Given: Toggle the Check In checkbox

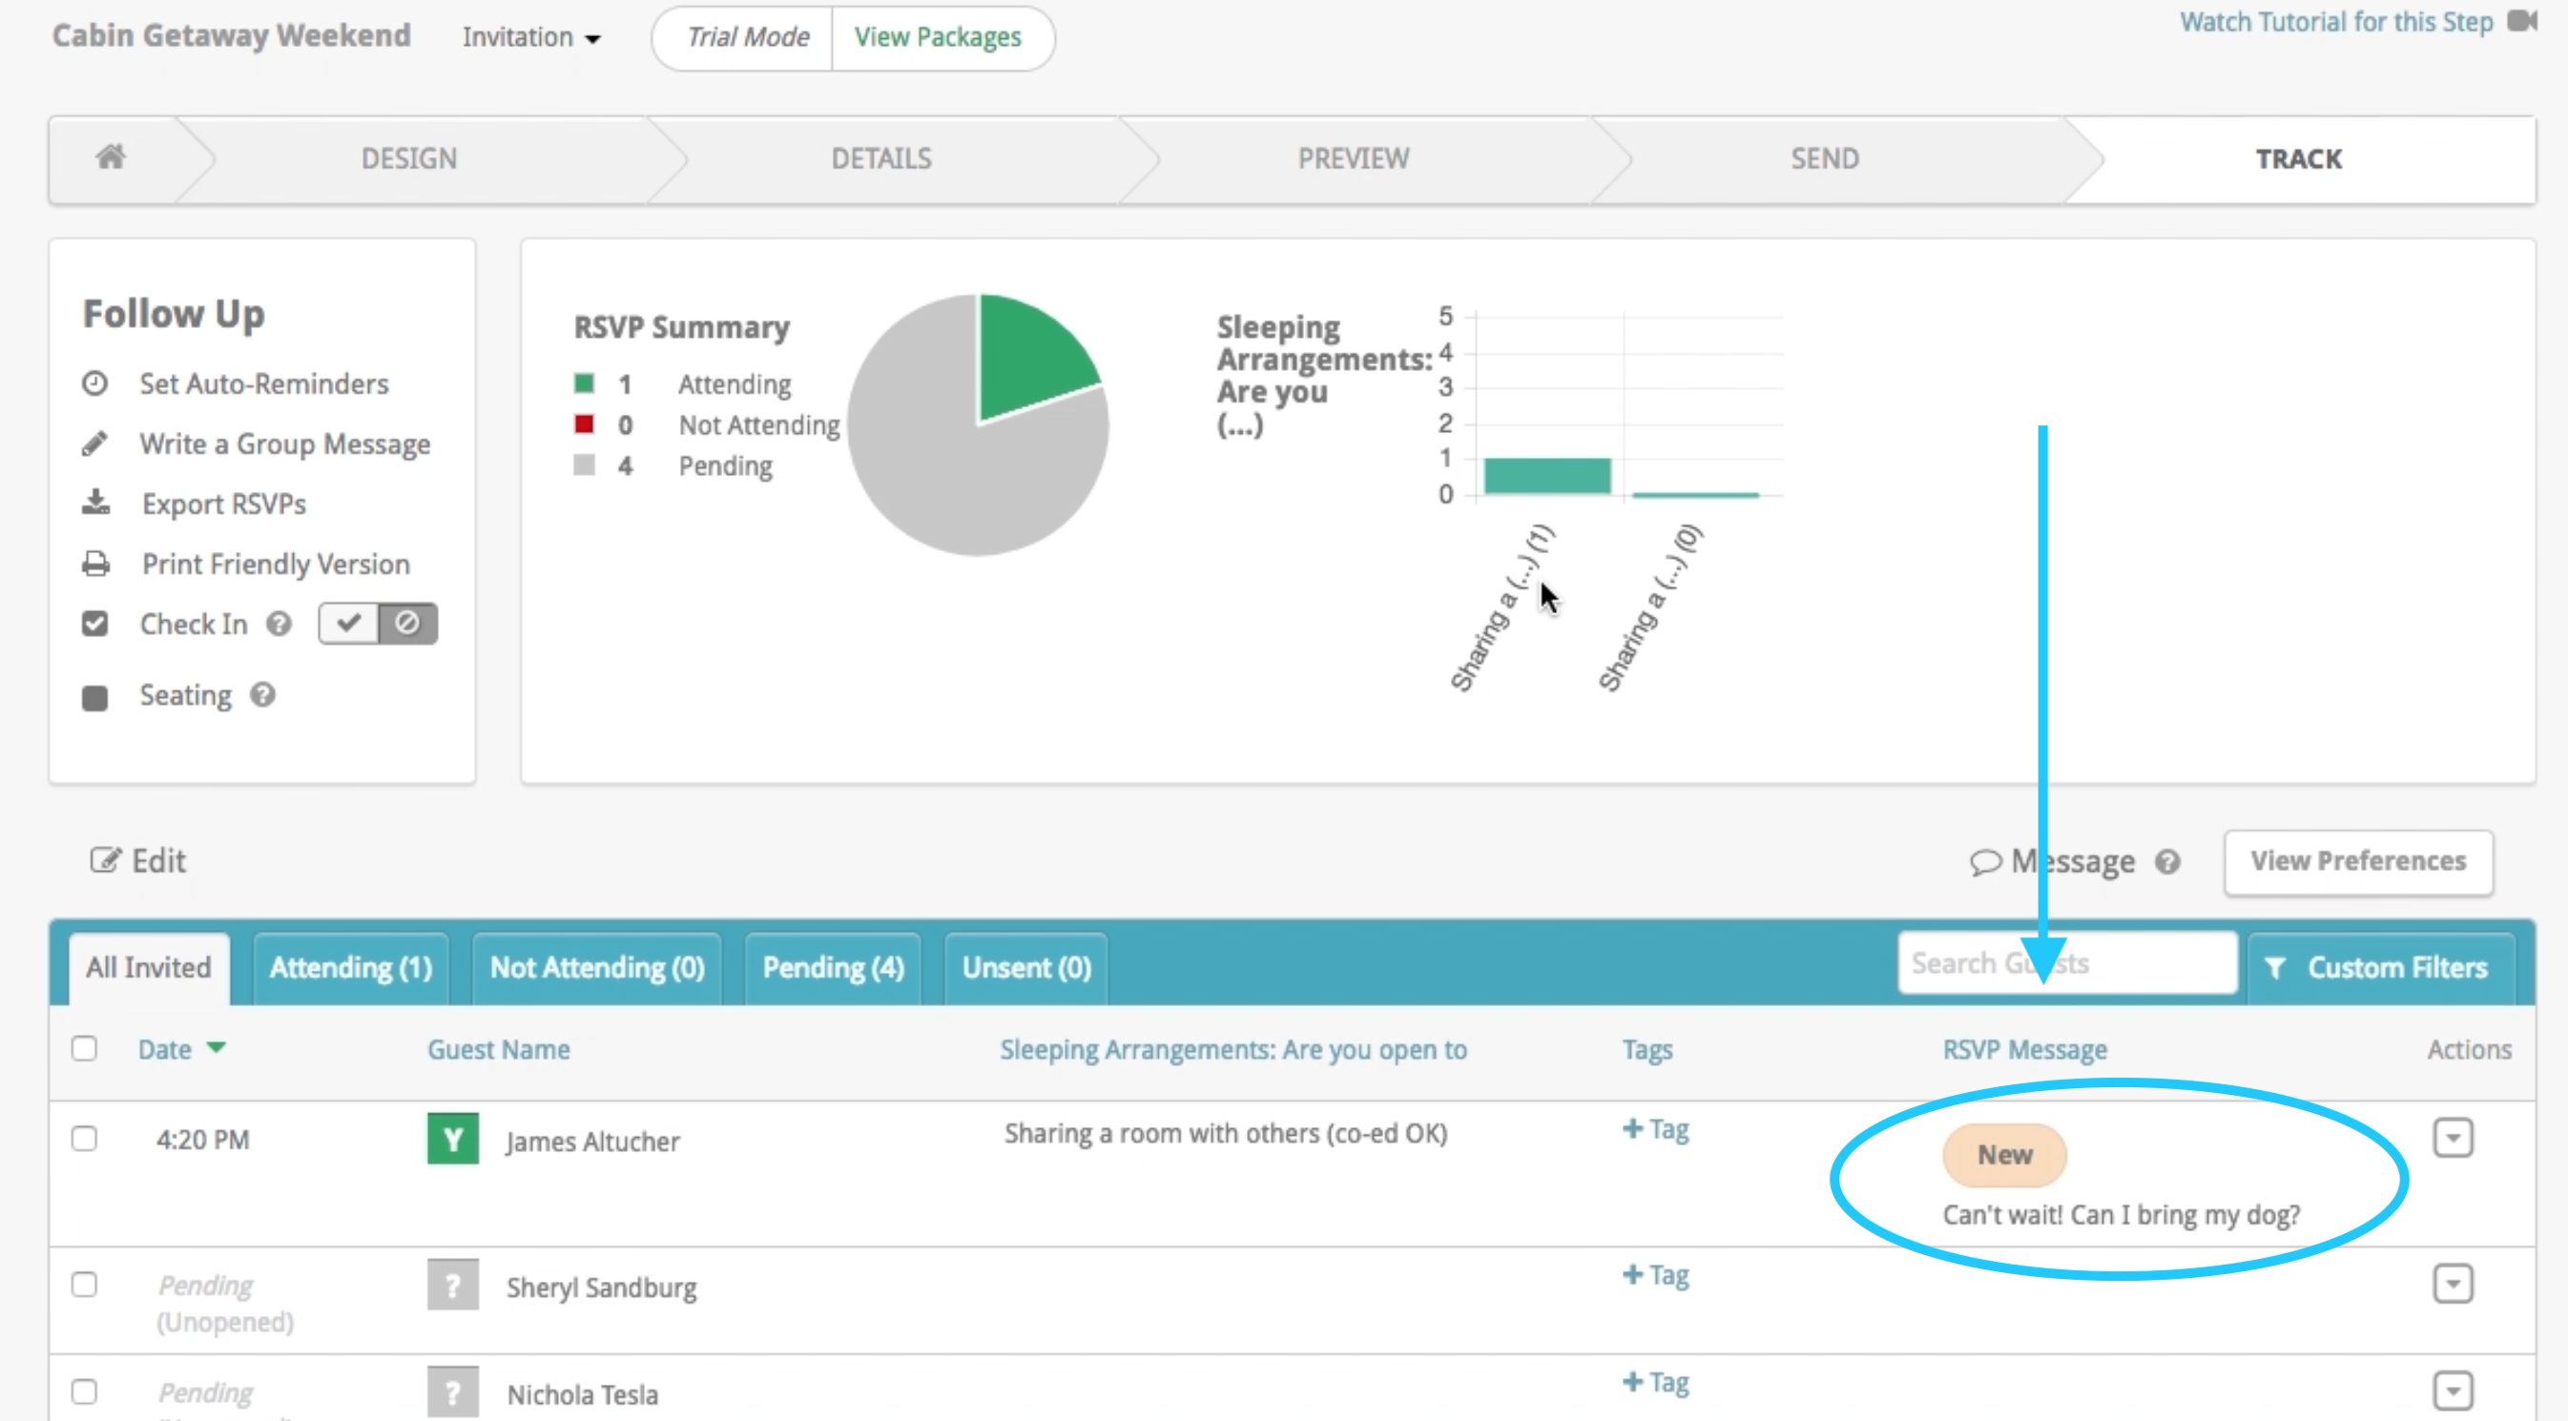Looking at the screenshot, I should click(94, 624).
